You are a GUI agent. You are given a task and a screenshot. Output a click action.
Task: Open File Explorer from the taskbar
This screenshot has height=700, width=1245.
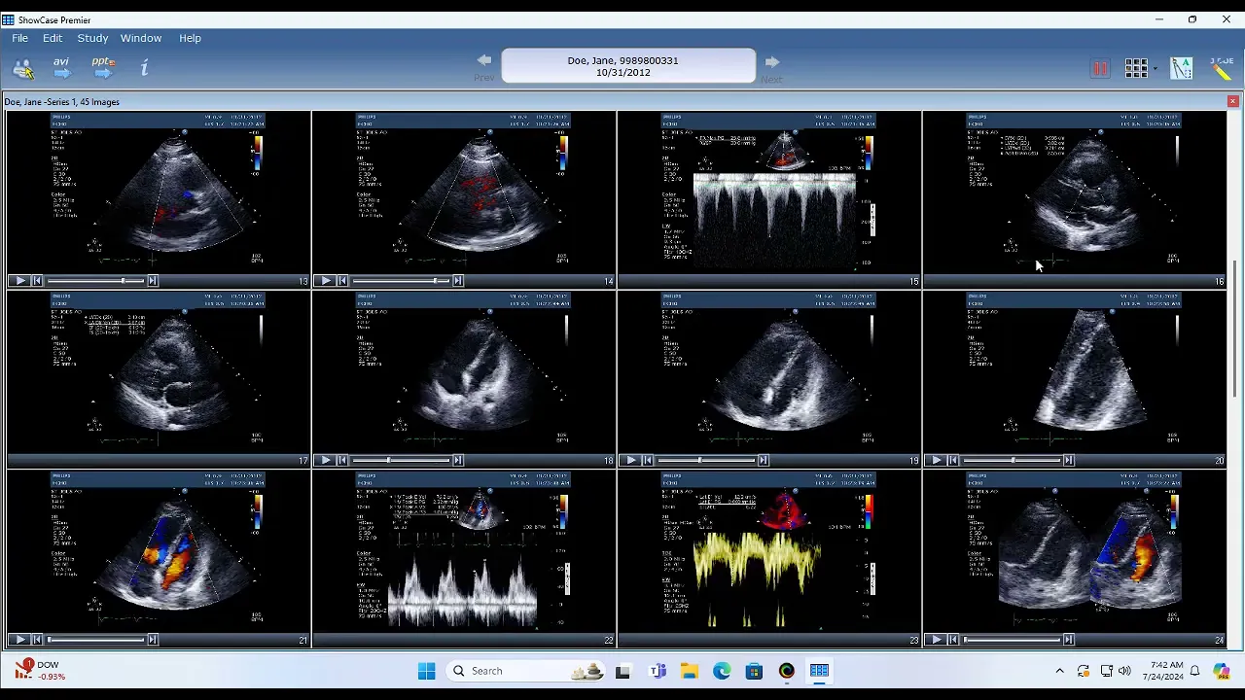(x=689, y=671)
